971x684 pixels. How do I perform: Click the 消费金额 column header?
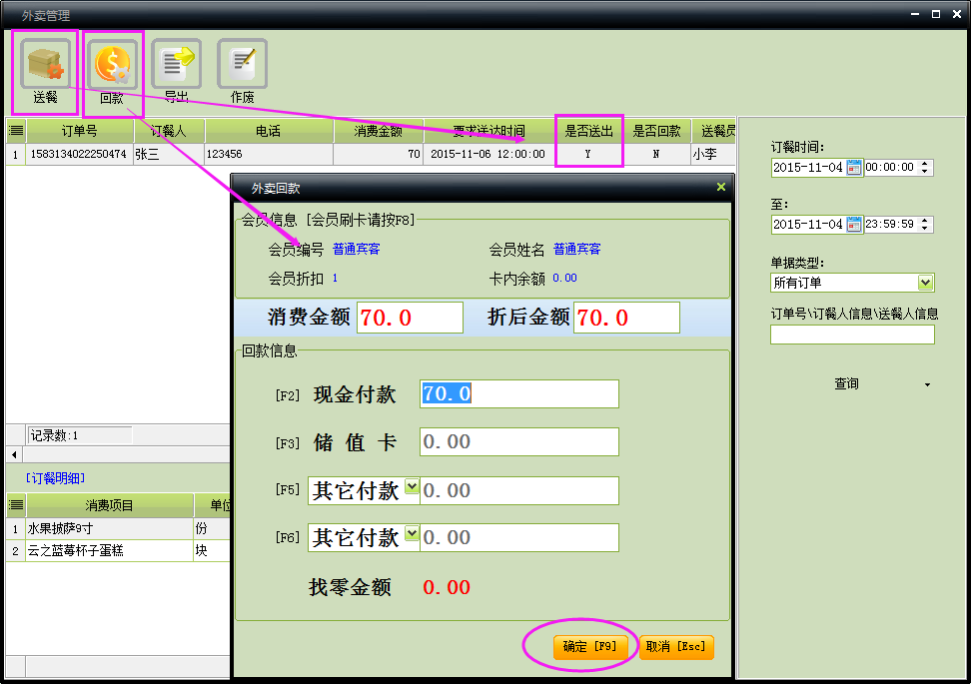[379, 131]
